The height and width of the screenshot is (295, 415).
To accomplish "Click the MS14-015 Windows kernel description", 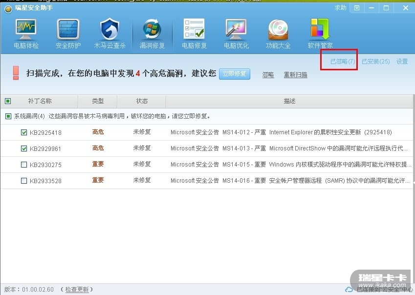I will click(291, 165).
